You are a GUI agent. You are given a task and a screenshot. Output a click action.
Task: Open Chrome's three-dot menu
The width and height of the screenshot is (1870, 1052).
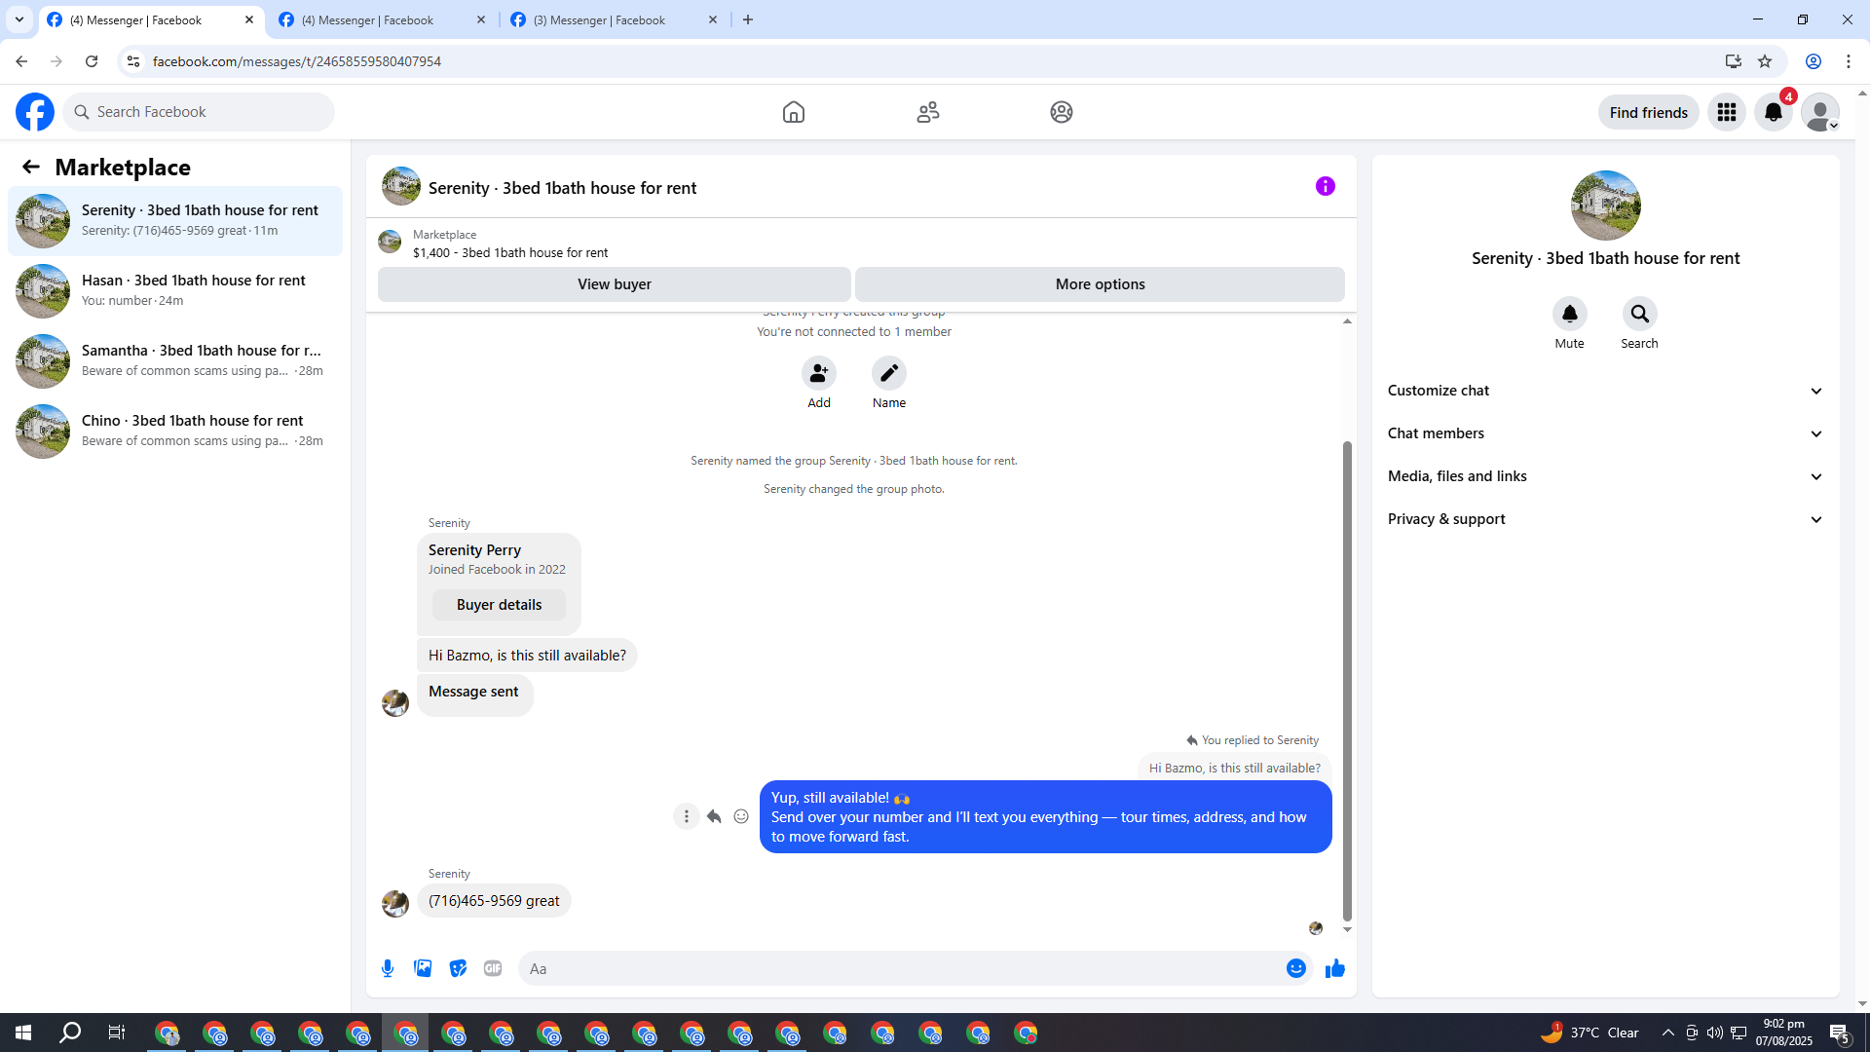coord(1849,61)
